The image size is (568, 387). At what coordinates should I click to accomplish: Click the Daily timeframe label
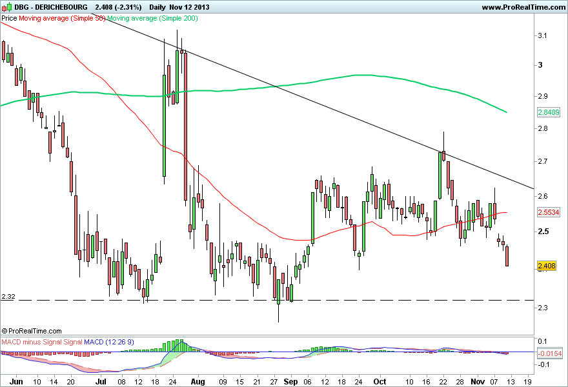point(157,7)
